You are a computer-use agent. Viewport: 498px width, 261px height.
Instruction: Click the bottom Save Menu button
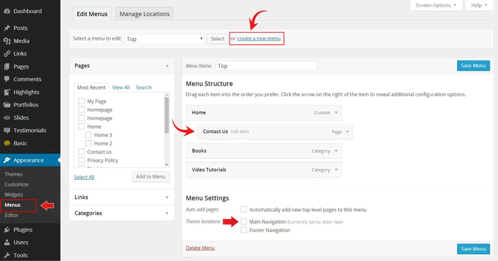(x=473, y=249)
